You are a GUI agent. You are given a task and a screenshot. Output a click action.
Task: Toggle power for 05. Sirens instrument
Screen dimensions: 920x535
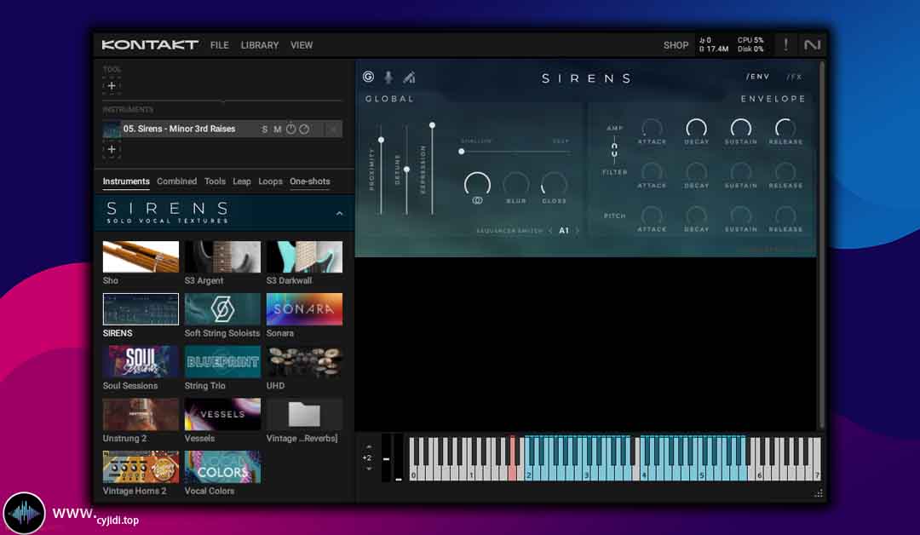click(291, 129)
